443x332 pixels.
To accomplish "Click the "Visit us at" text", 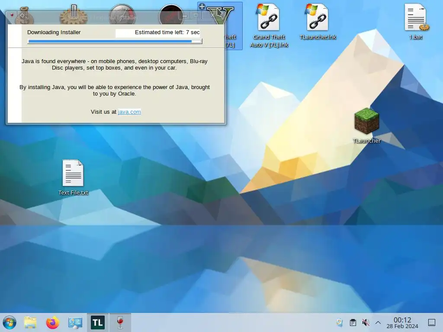I will click(x=103, y=112).
